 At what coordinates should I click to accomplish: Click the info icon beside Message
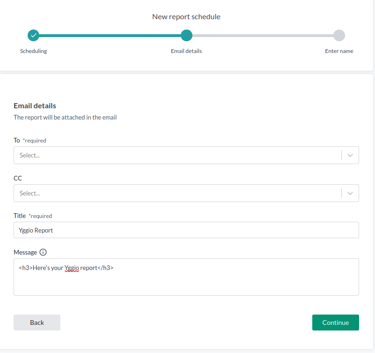coord(43,252)
